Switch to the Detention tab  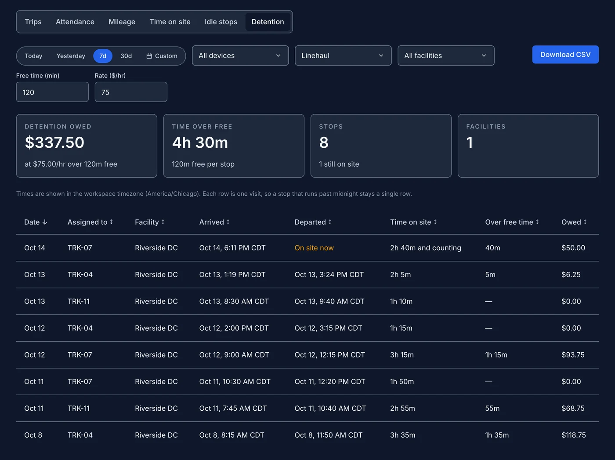[268, 22]
